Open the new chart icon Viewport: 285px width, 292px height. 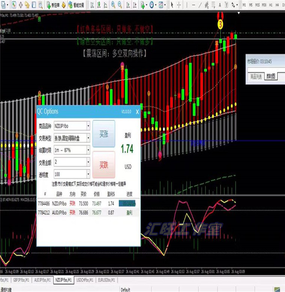click(x=3, y=5)
